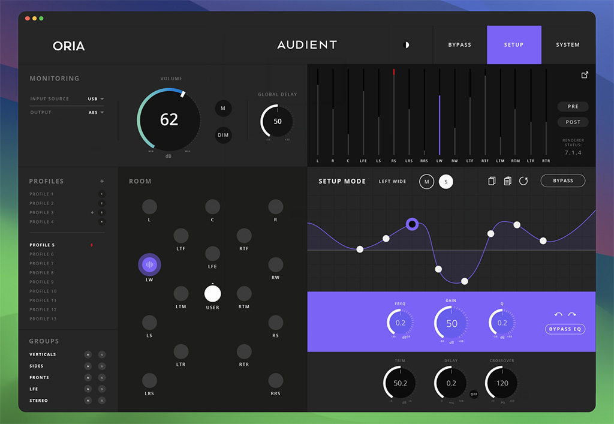
Task: Mute the VERTICALS group
Action: (88, 354)
